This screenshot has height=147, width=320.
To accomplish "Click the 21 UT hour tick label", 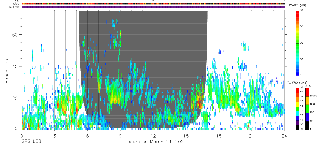I will 252,136.
